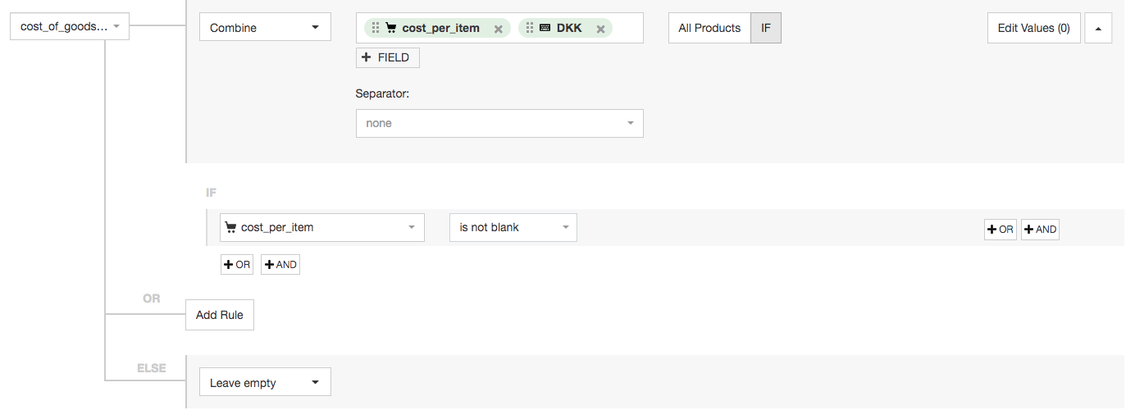Click the Add Rule button
1126x410 pixels.
(x=220, y=315)
